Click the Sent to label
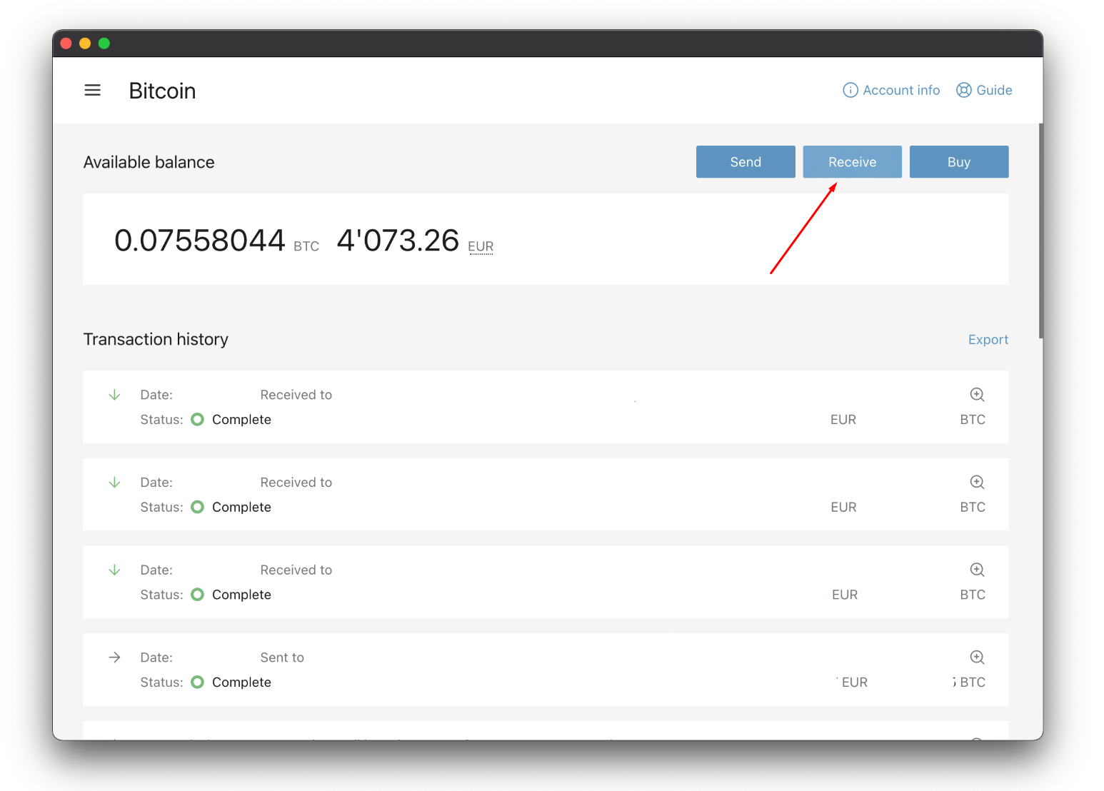The width and height of the screenshot is (1104, 791). tap(282, 658)
